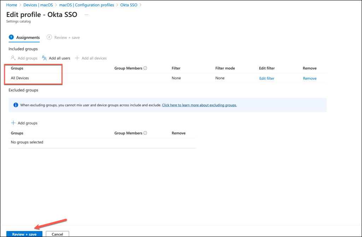Image resolution: width=362 pixels, height=237 pixels.
Task: Remove the All Devices group assignment
Action: point(309,78)
